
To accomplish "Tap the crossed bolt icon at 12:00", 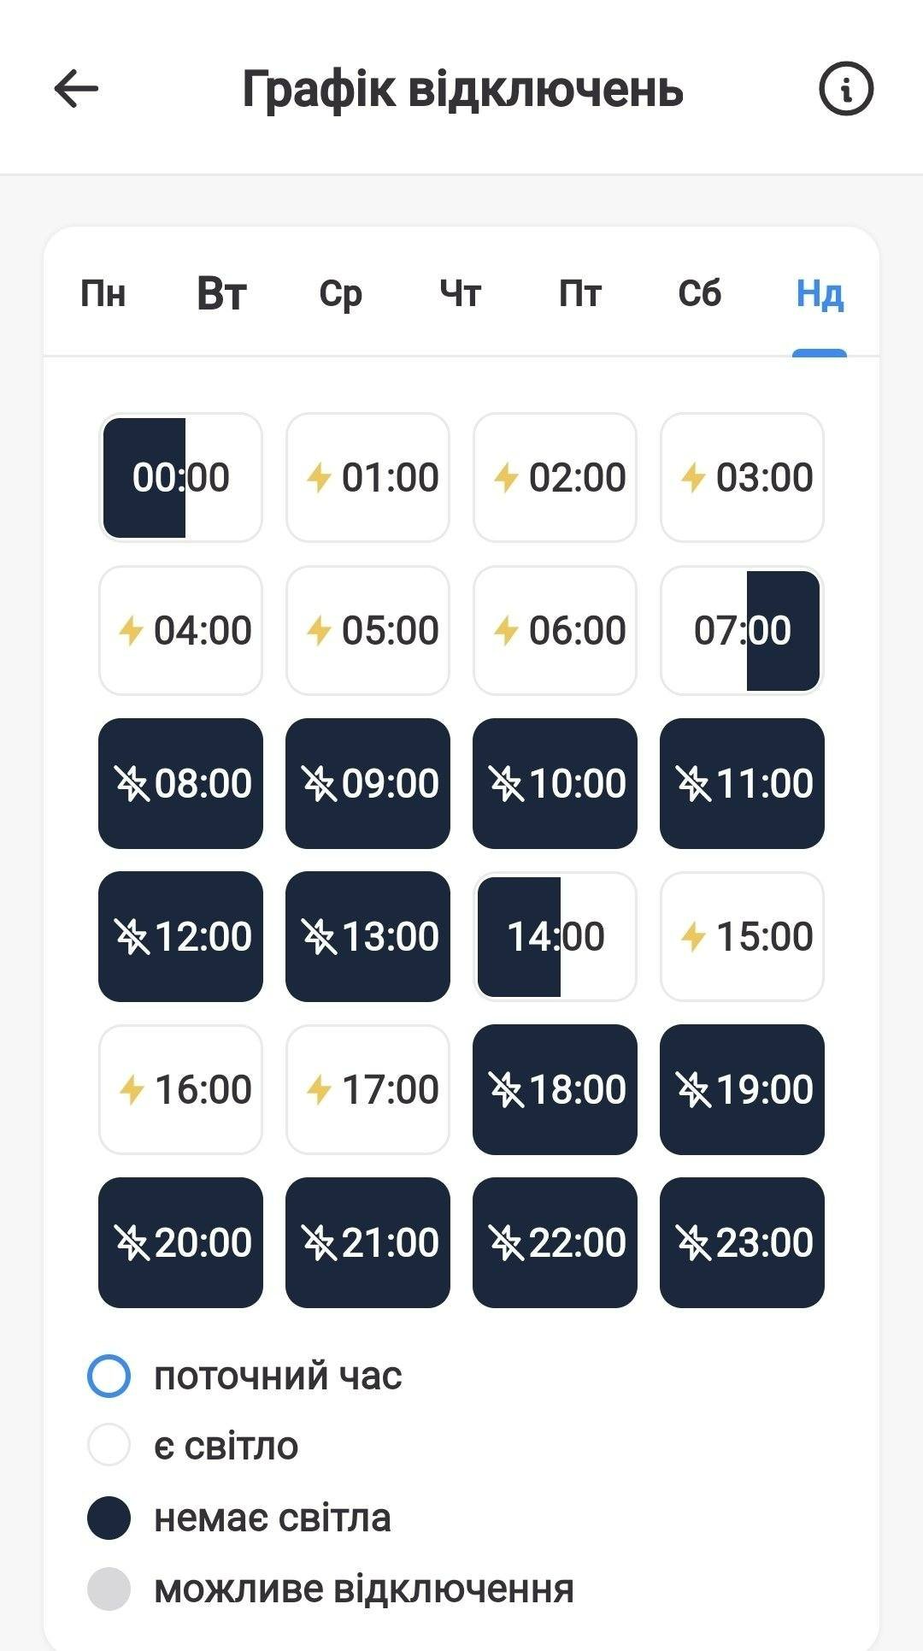I will pyautogui.click(x=132, y=936).
